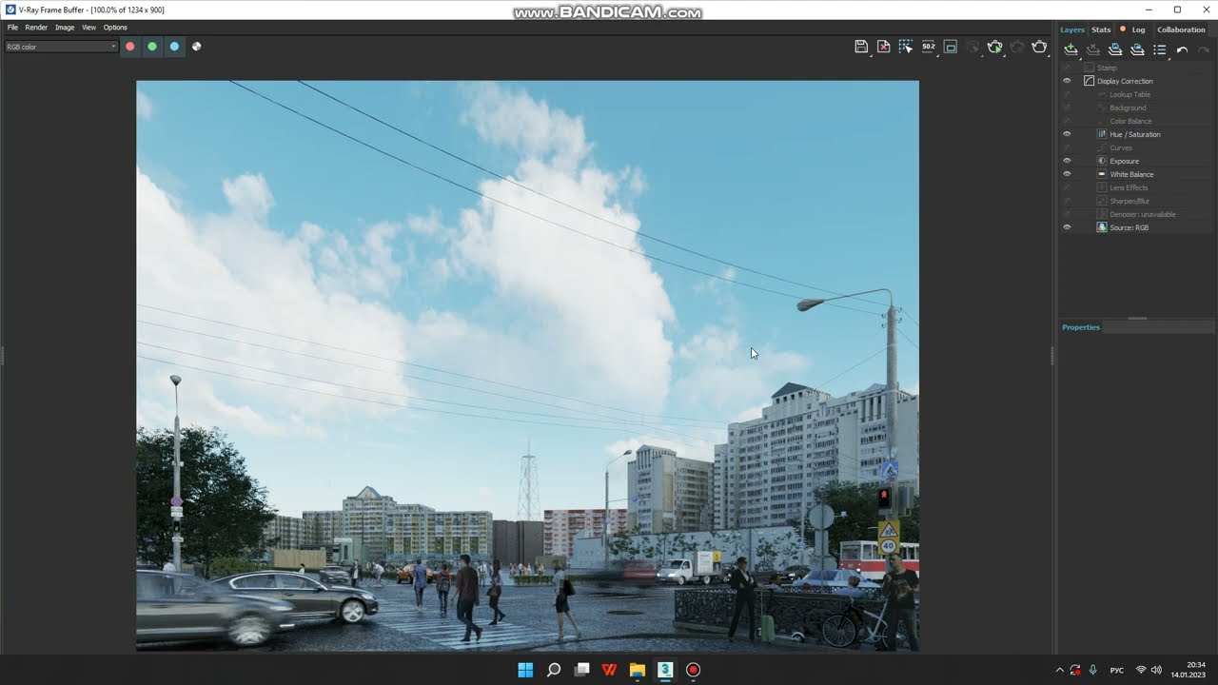1218x685 pixels.
Task: Toggle the blue channel
Action: 174,46
